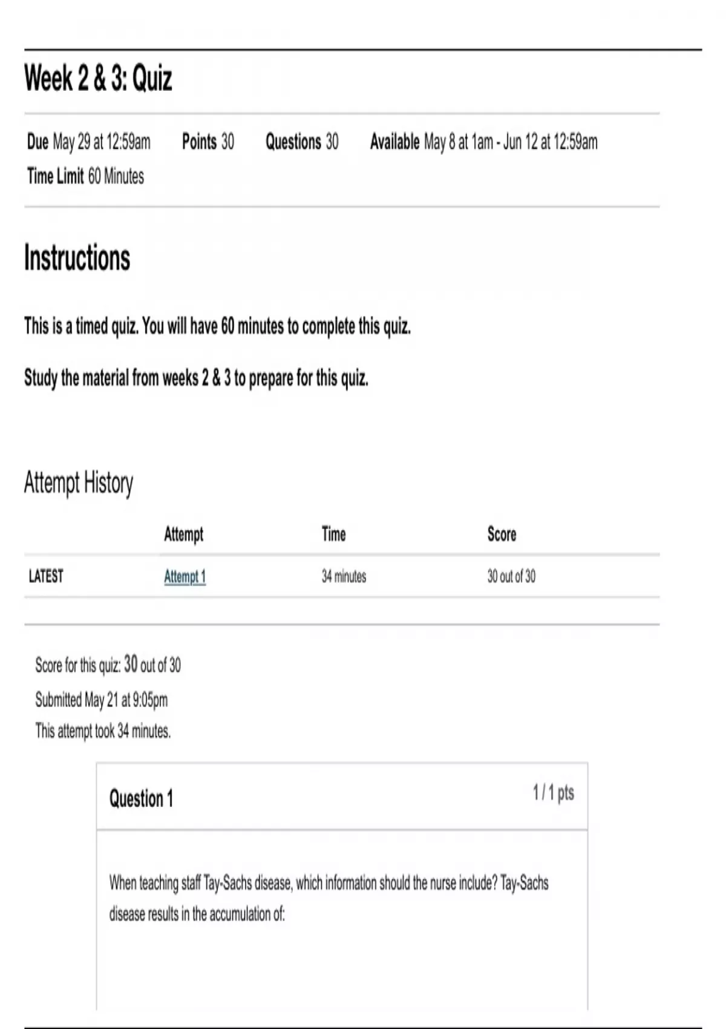Click the Questions 30 label

pos(302,142)
